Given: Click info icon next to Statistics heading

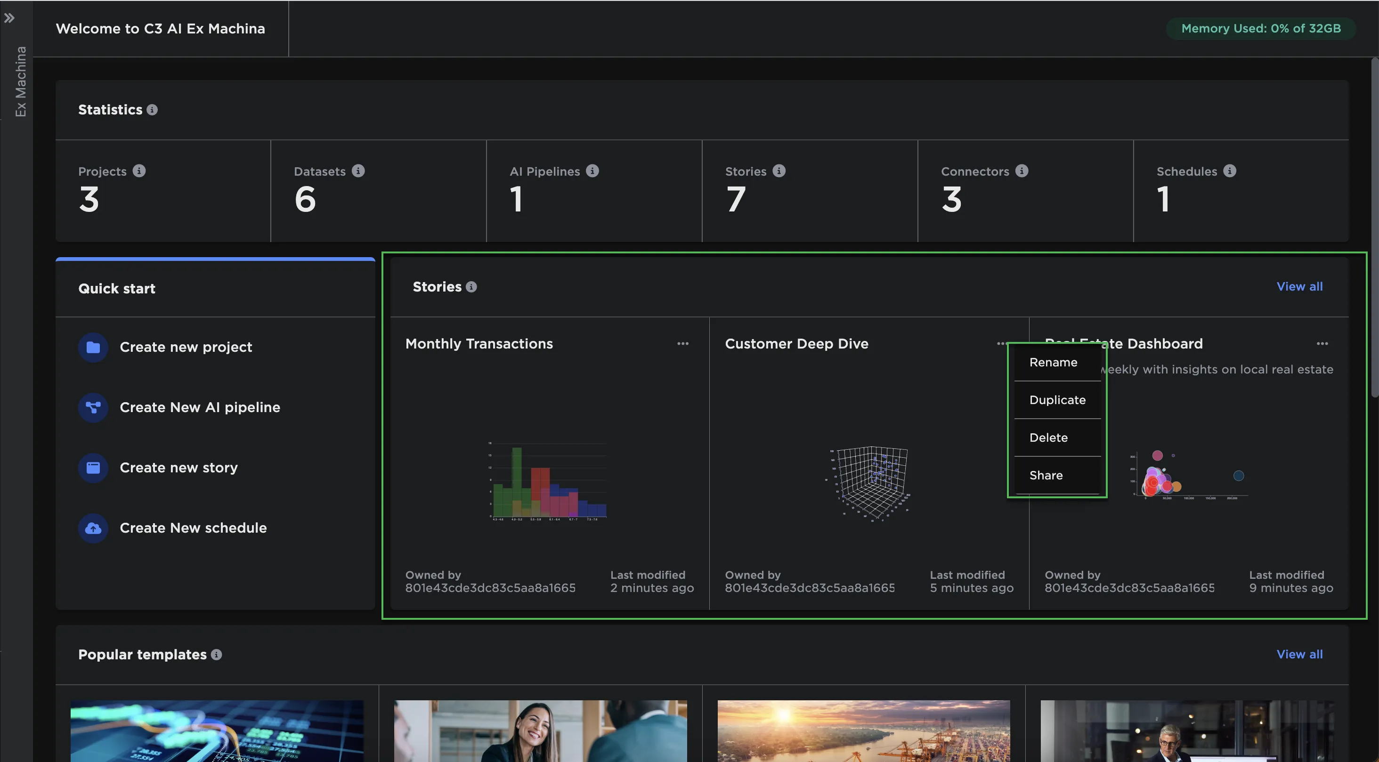Looking at the screenshot, I should coord(153,110).
